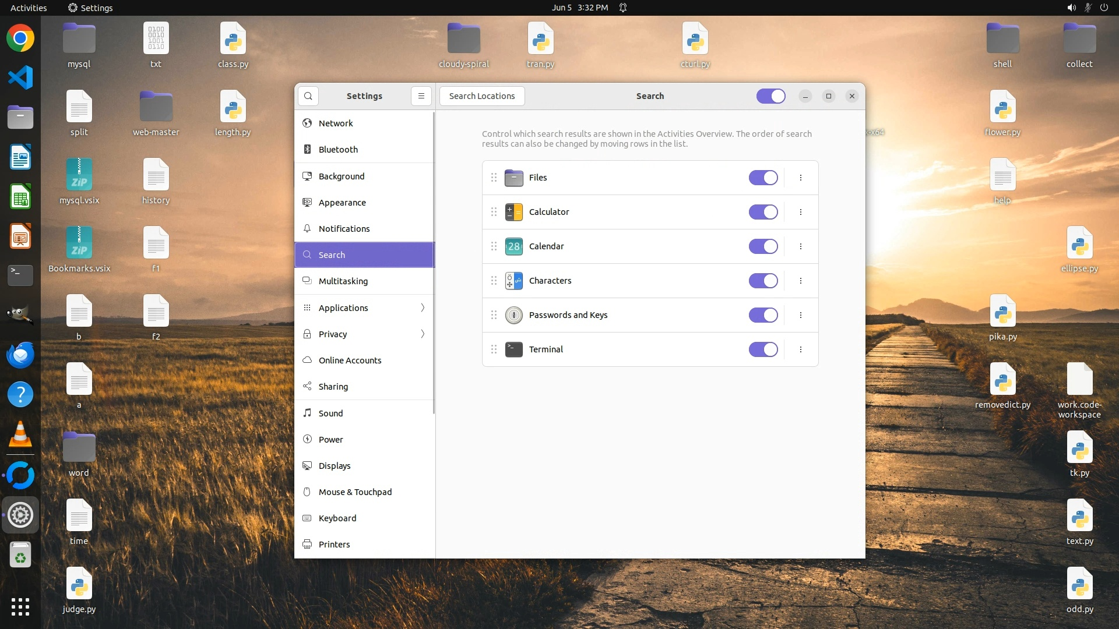Click the Characters app icon
Image resolution: width=1119 pixels, height=629 pixels.
point(513,281)
